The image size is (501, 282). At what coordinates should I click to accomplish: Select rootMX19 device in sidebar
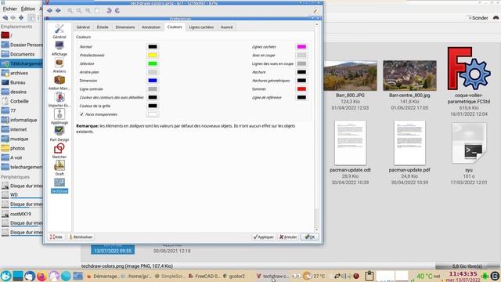coord(21,214)
